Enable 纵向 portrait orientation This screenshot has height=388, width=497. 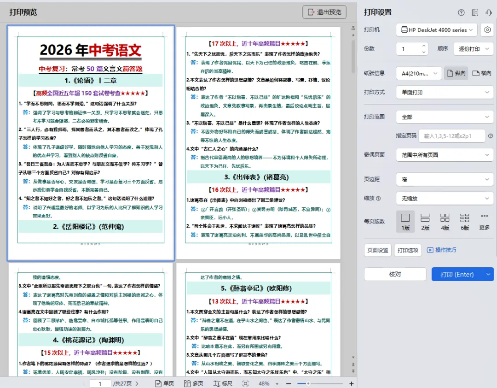point(456,73)
